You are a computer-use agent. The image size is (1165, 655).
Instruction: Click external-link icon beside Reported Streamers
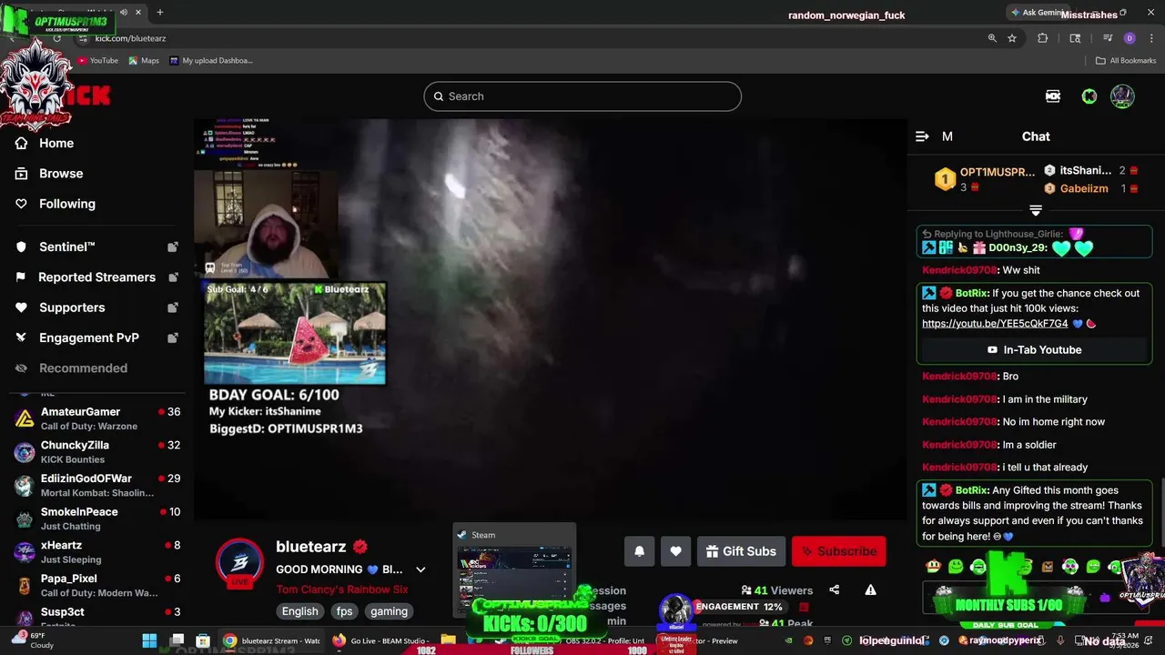point(173,277)
